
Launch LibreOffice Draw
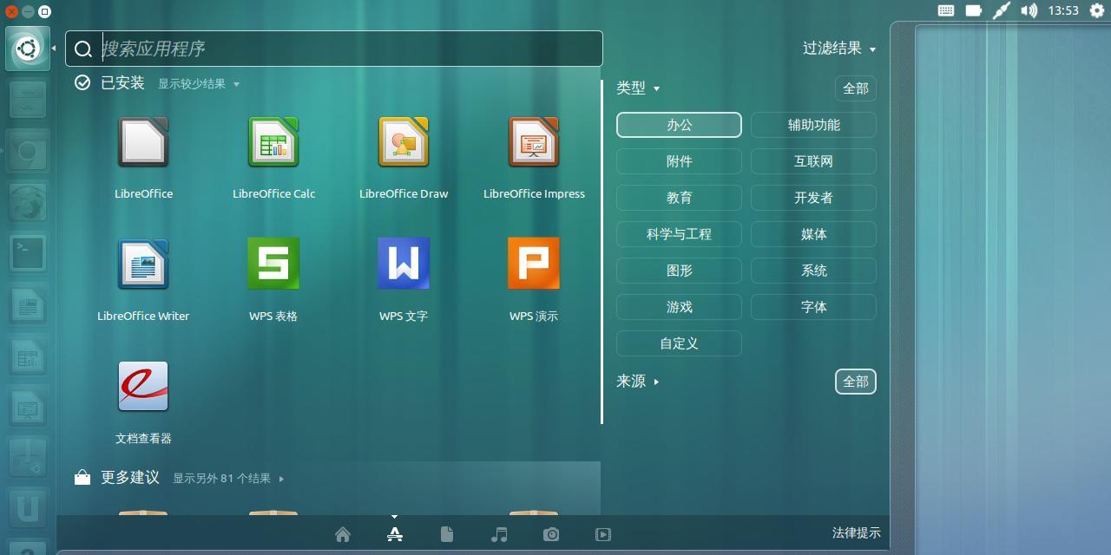point(404,142)
